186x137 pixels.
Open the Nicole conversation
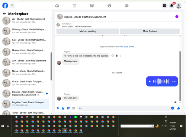click(x=25, y=73)
